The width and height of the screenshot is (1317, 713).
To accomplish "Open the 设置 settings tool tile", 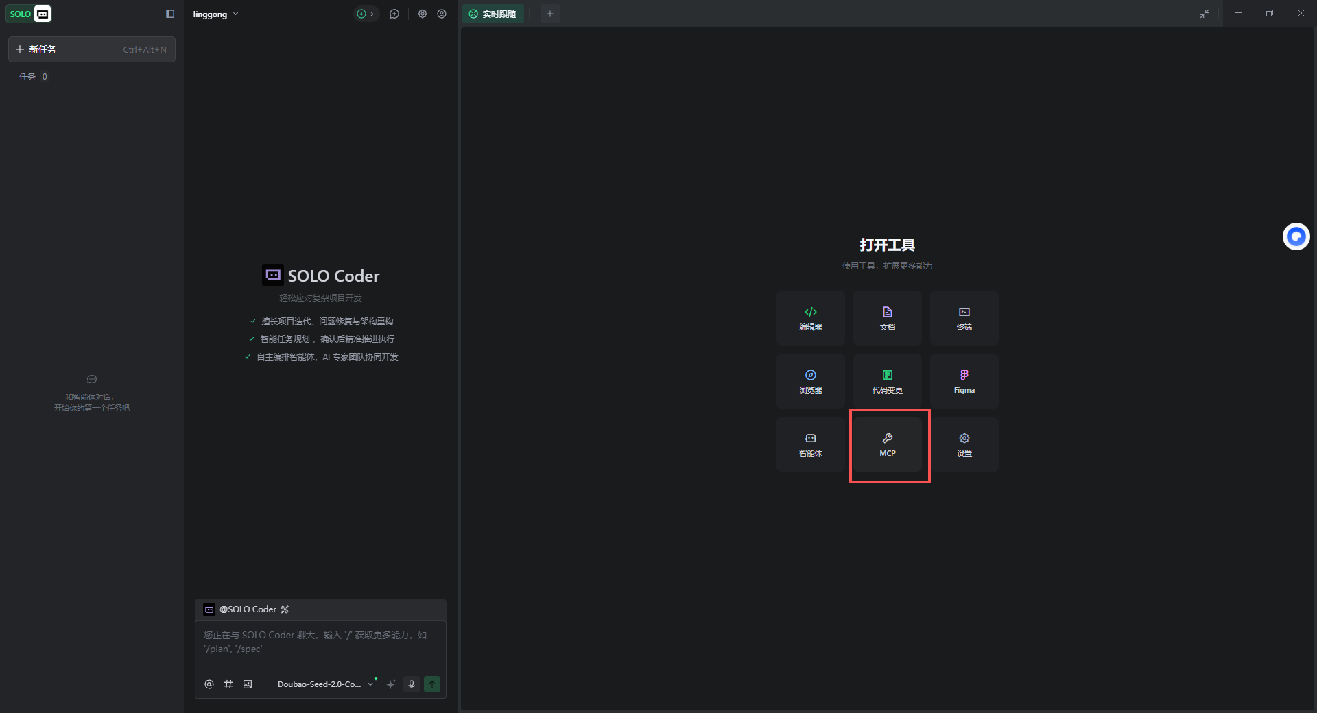I will [x=964, y=444].
